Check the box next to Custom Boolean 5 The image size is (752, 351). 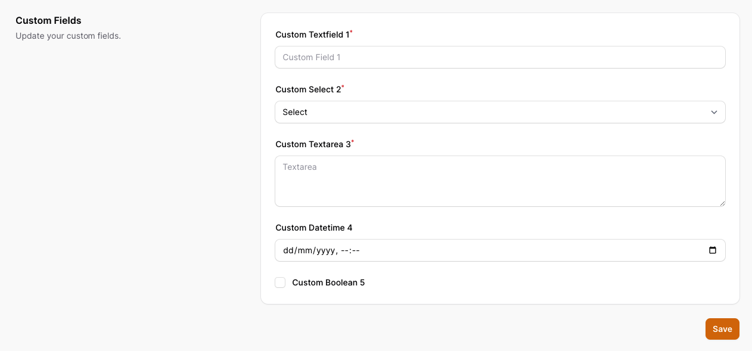280,282
